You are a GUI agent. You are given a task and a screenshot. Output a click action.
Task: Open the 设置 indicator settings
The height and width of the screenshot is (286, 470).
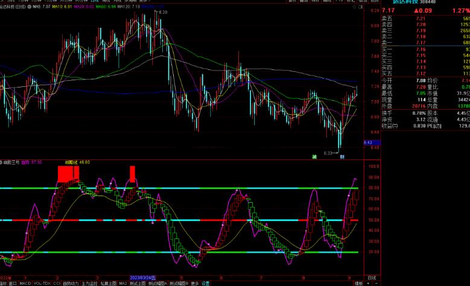coord(205,284)
